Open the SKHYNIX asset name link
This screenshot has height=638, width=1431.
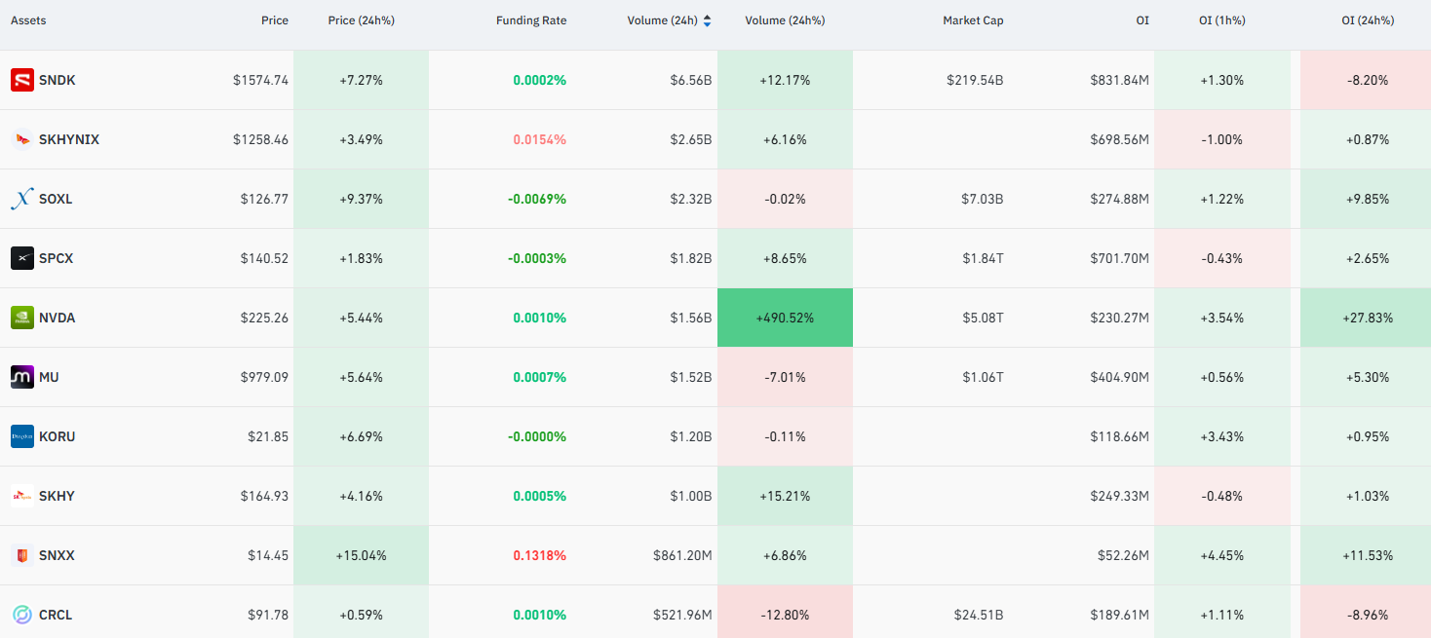coord(69,139)
